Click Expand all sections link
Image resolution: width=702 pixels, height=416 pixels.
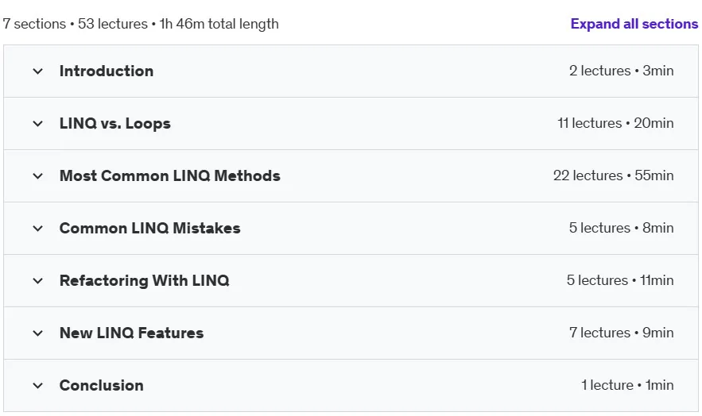634,24
